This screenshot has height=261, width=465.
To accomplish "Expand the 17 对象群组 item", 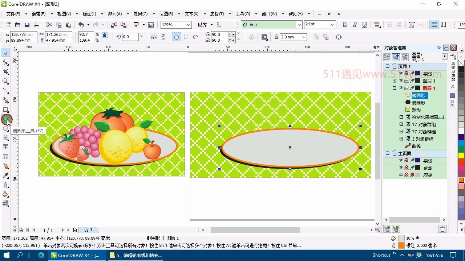I will [401, 124].
